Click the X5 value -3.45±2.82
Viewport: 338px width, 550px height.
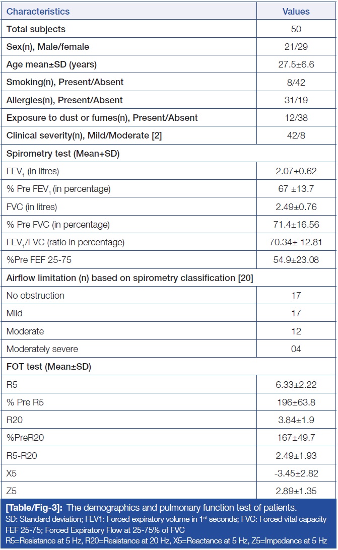(x=296, y=474)
